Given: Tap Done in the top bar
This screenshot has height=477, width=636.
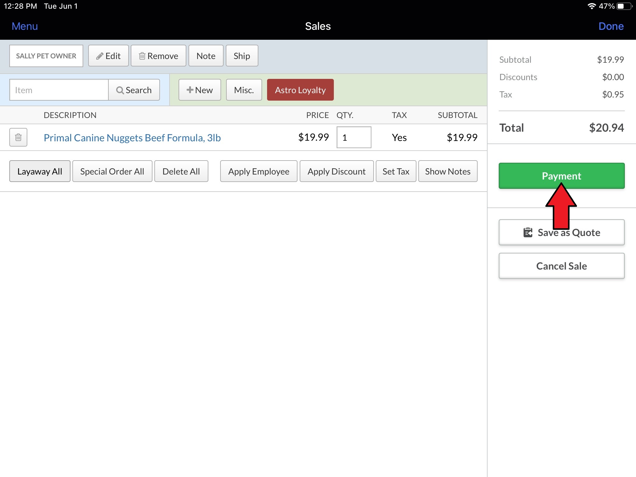Looking at the screenshot, I should pos(611,26).
